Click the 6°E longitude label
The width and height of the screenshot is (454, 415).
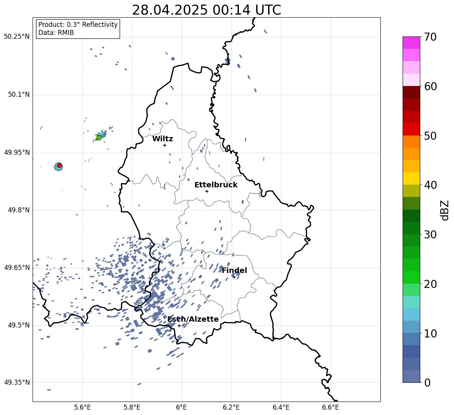[181, 407]
